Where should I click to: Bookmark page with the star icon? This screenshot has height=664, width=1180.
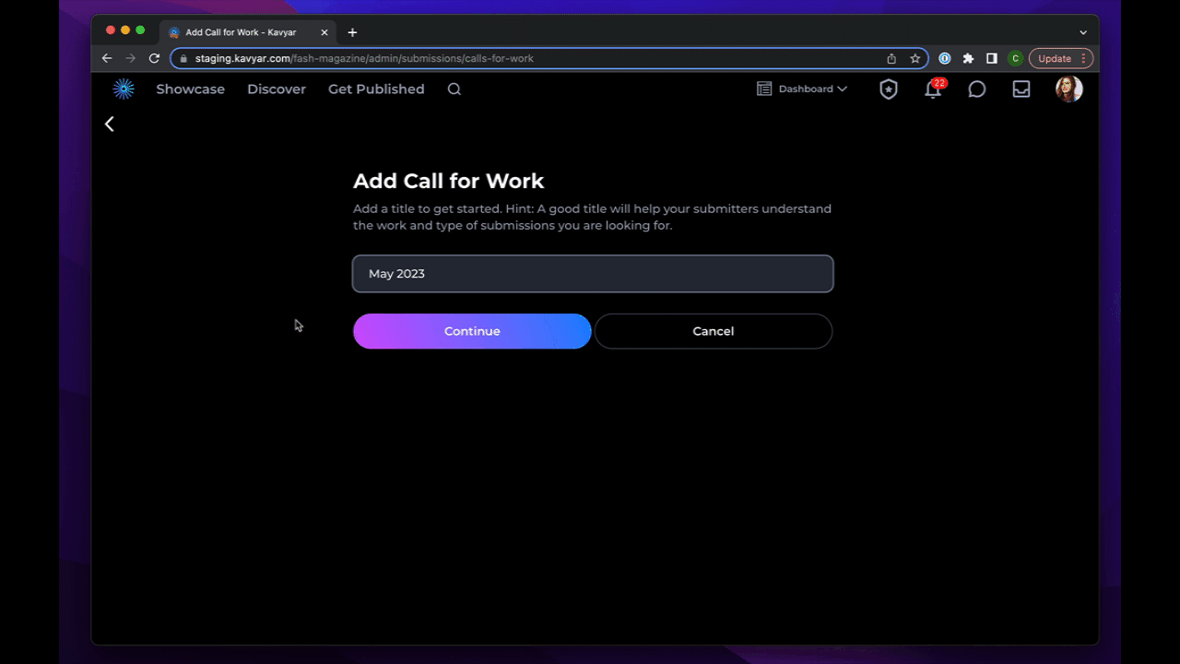point(915,58)
